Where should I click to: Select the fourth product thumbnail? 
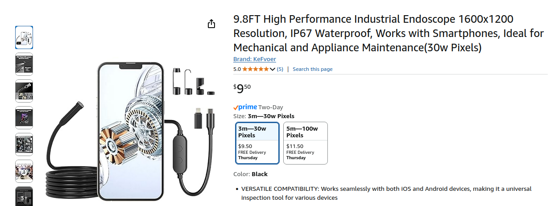(x=24, y=118)
